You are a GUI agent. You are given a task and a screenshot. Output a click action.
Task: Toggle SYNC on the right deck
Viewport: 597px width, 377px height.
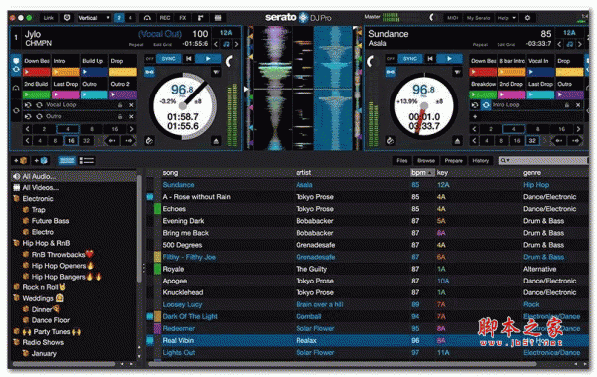pos(410,59)
